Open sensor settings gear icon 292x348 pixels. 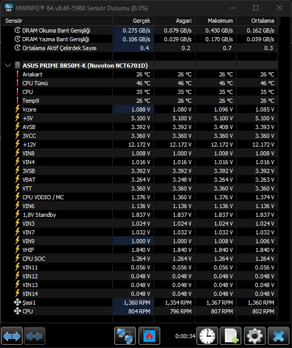click(x=255, y=336)
